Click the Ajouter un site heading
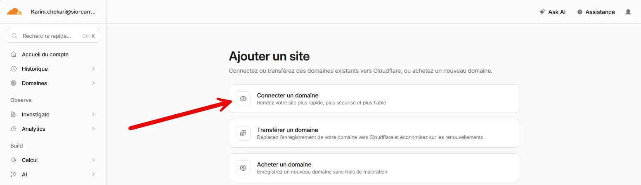641x185 pixels. (x=269, y=56)
